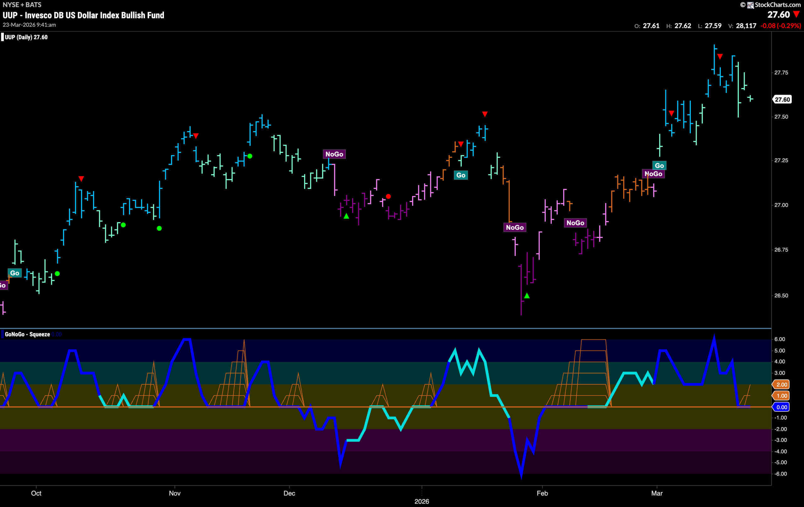Screen dimensions: 804x507
Task: Click the volume value V: 28,117
Action: point(742,26)
